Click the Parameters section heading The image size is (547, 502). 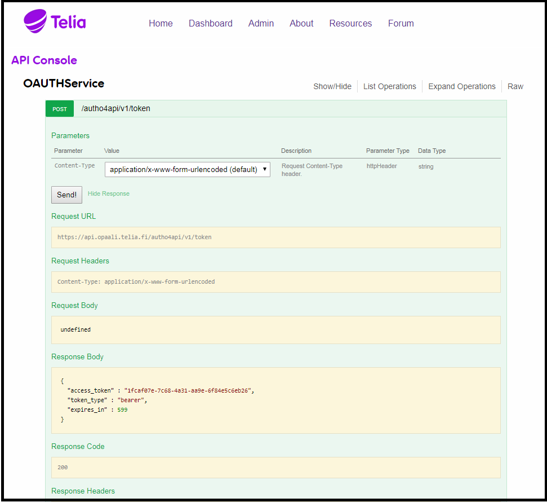pyautogui.click(x=70, y=135)
